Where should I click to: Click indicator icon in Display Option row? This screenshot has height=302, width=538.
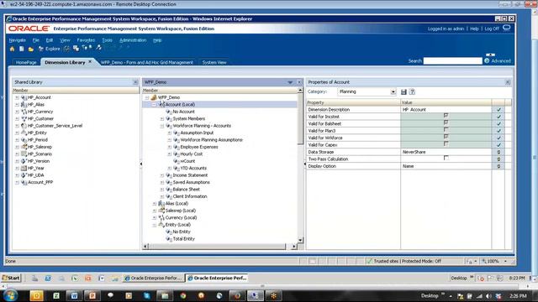point(498,166)
